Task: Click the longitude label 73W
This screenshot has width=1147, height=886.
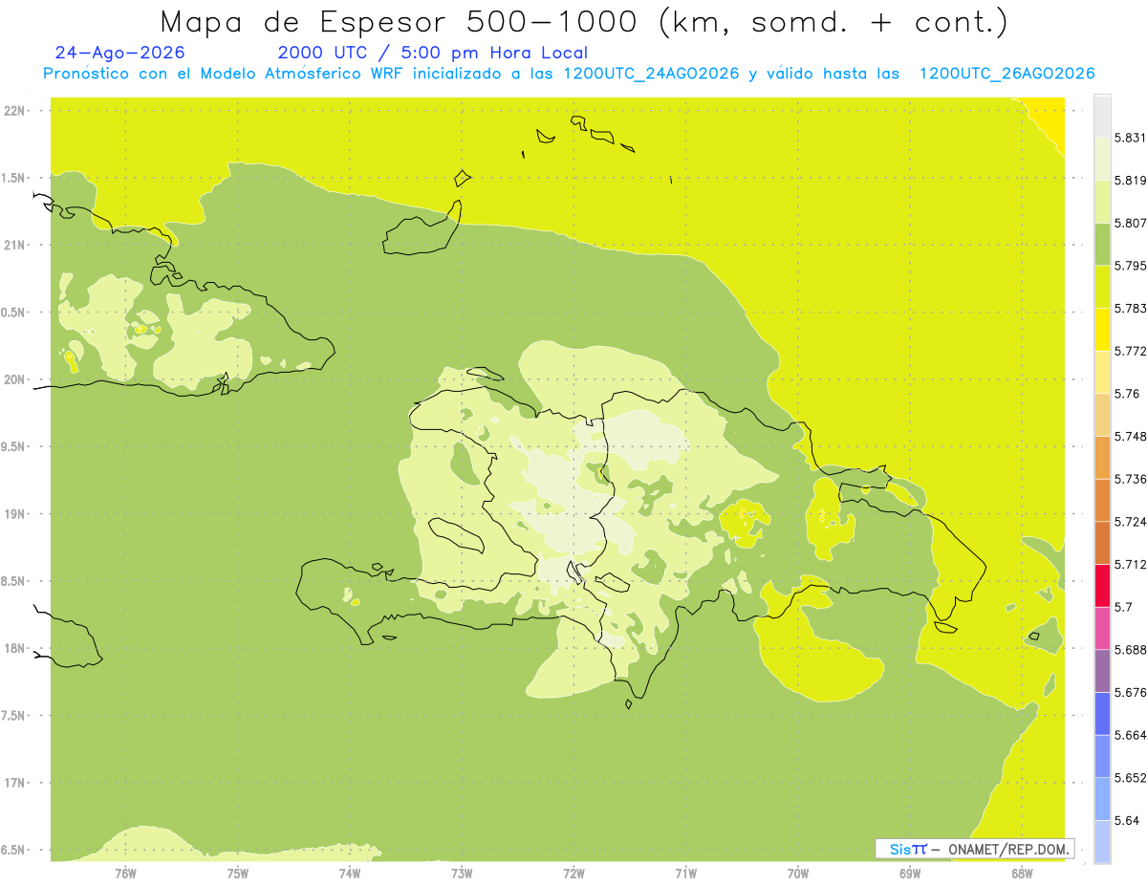Action: [x=462, y=873]
